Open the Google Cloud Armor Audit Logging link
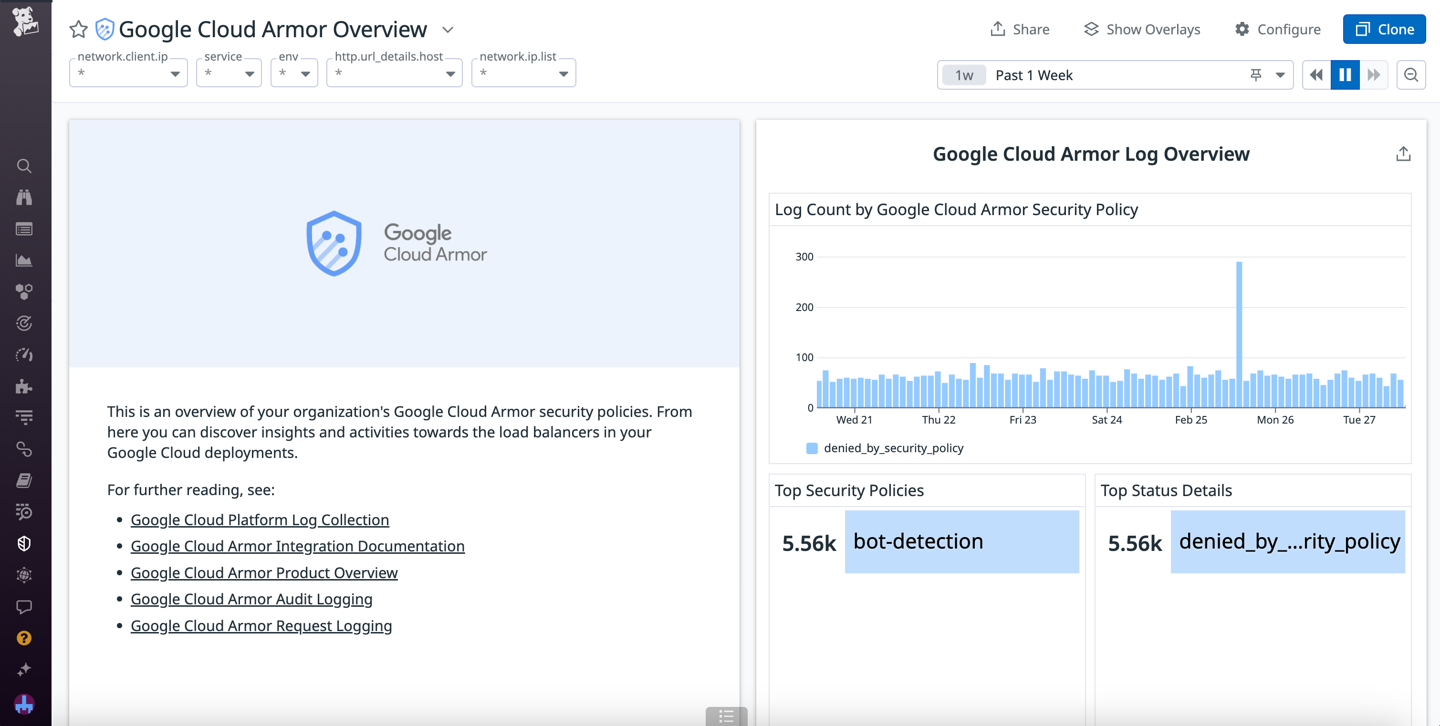Screen dimensions: 1440x726 pyautogui.click(x=251, y=599)
